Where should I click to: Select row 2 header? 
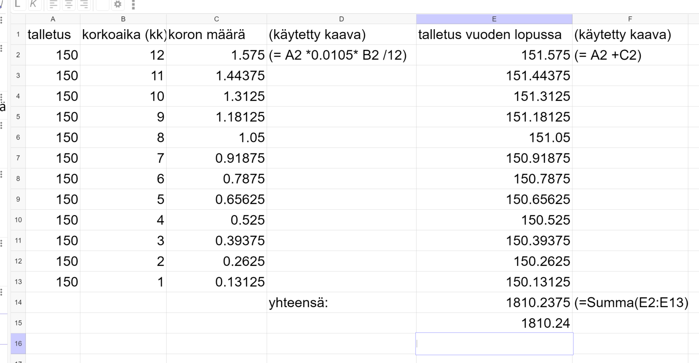tap(18, 55)
